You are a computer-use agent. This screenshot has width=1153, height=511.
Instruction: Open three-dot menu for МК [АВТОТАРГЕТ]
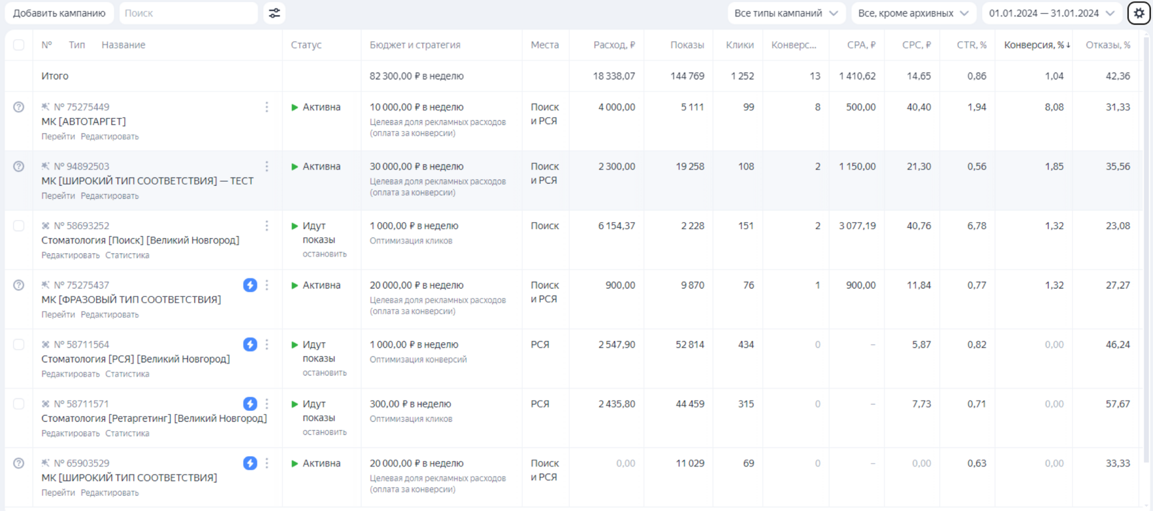[267, 107]
